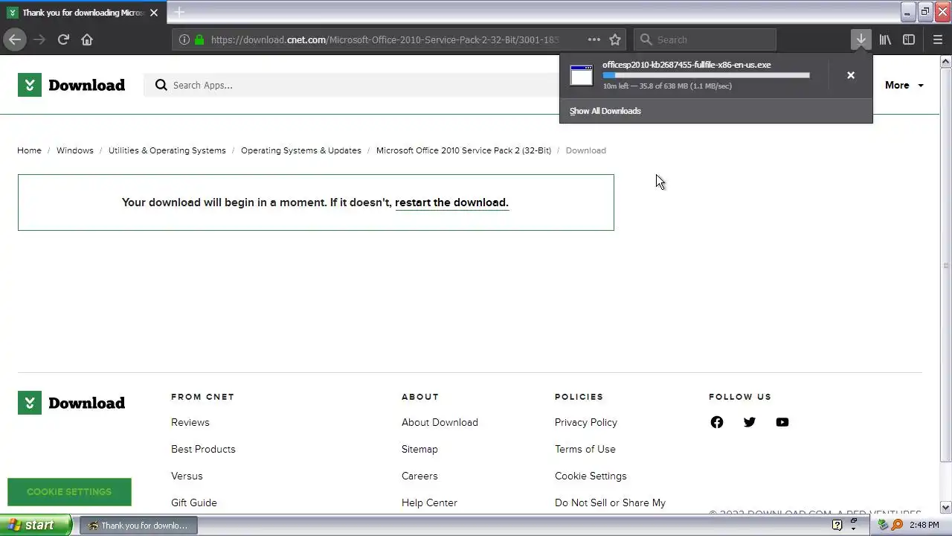Viewport: 952px width, 536px height.
Task: Bookmark this page with the star
Action: point(615,39)
